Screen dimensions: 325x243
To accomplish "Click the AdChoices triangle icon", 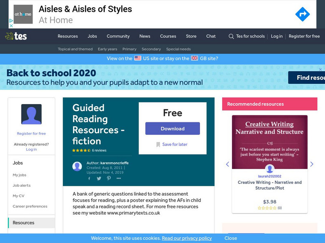I will pos(11,21).
